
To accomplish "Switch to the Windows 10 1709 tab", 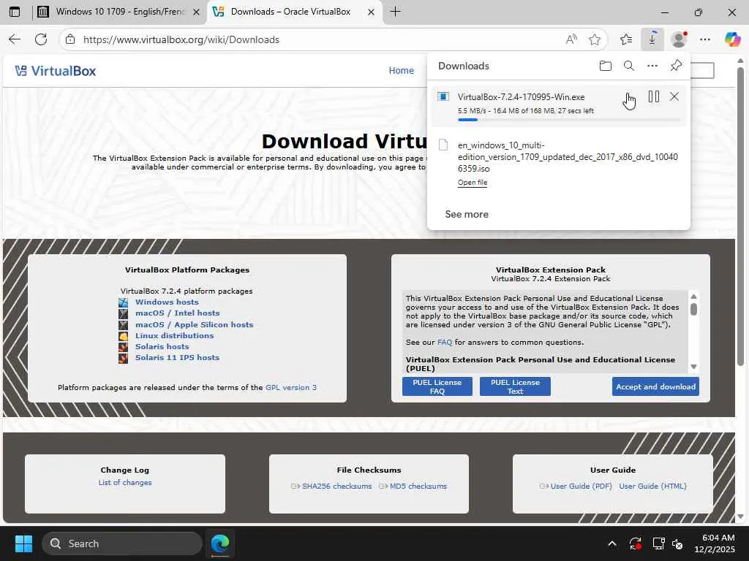I will (119, 12).
